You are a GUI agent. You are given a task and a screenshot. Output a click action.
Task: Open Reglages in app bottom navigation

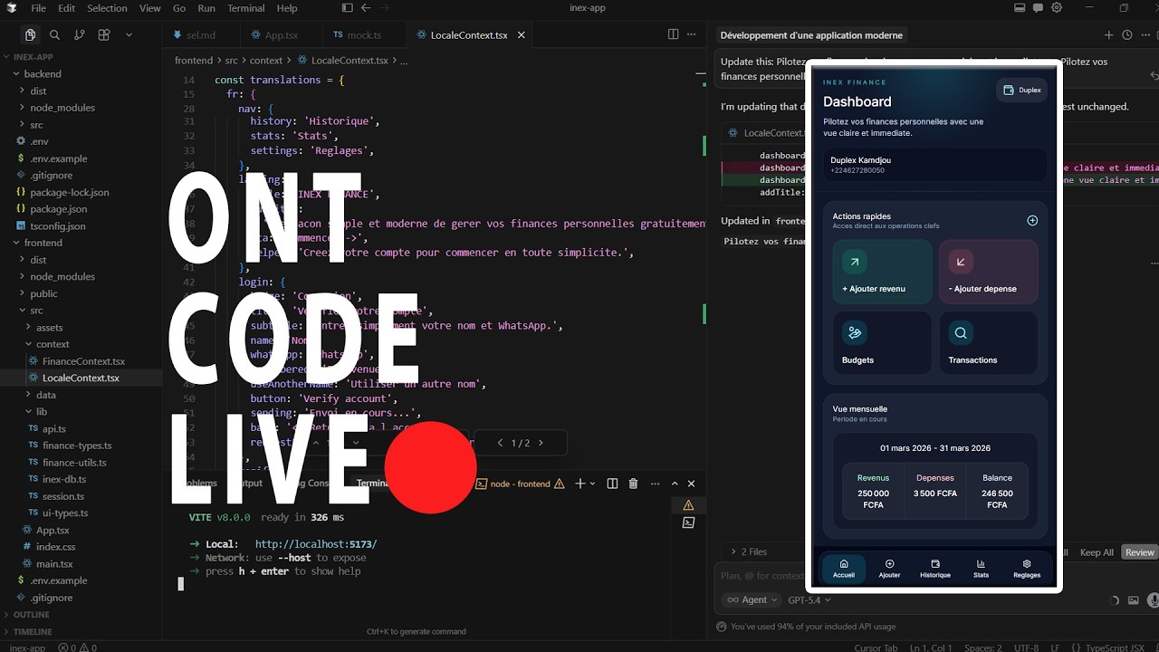[x=1027, y=569]
